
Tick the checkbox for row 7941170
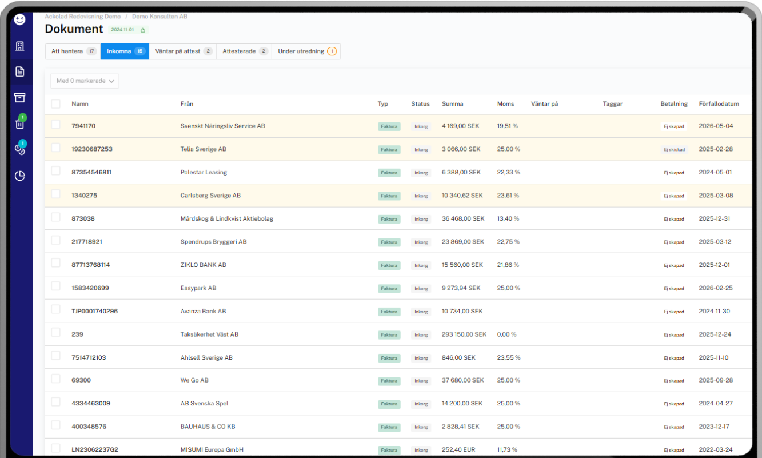coord(55,125)
